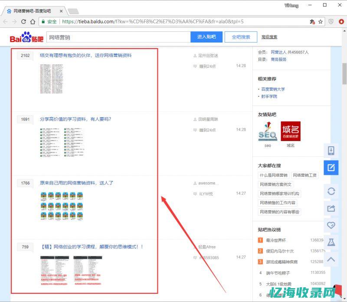Click the heart icon in floating sidebar

(x=331, y=225)
